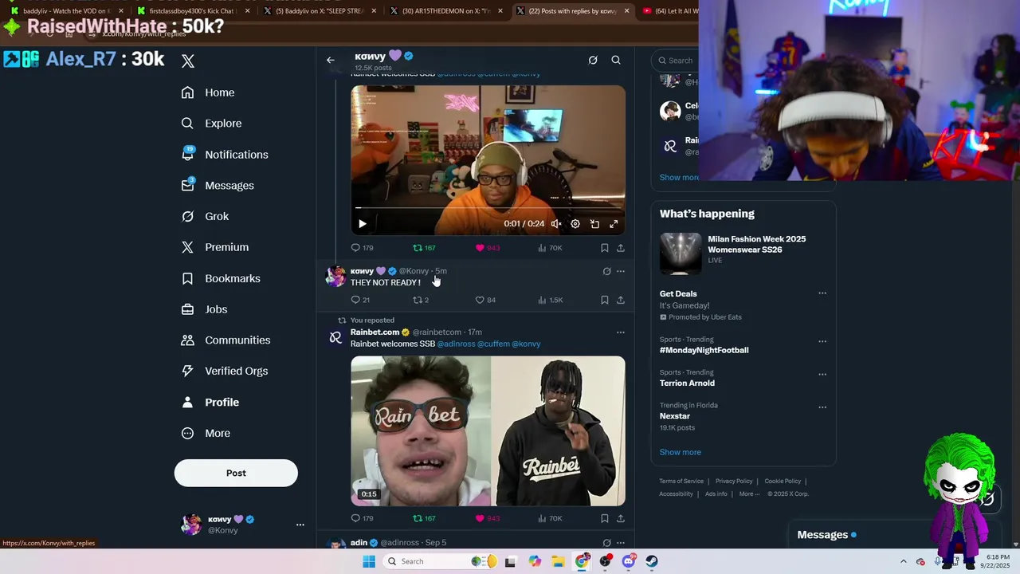Unmute the 0:24 video
This screenshot has width=1020, height=574.
click(x=555, y=224)
